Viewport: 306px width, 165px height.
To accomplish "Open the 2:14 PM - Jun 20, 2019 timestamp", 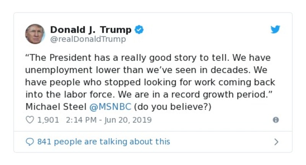I will pyautogui.click(x=109, y=120).
